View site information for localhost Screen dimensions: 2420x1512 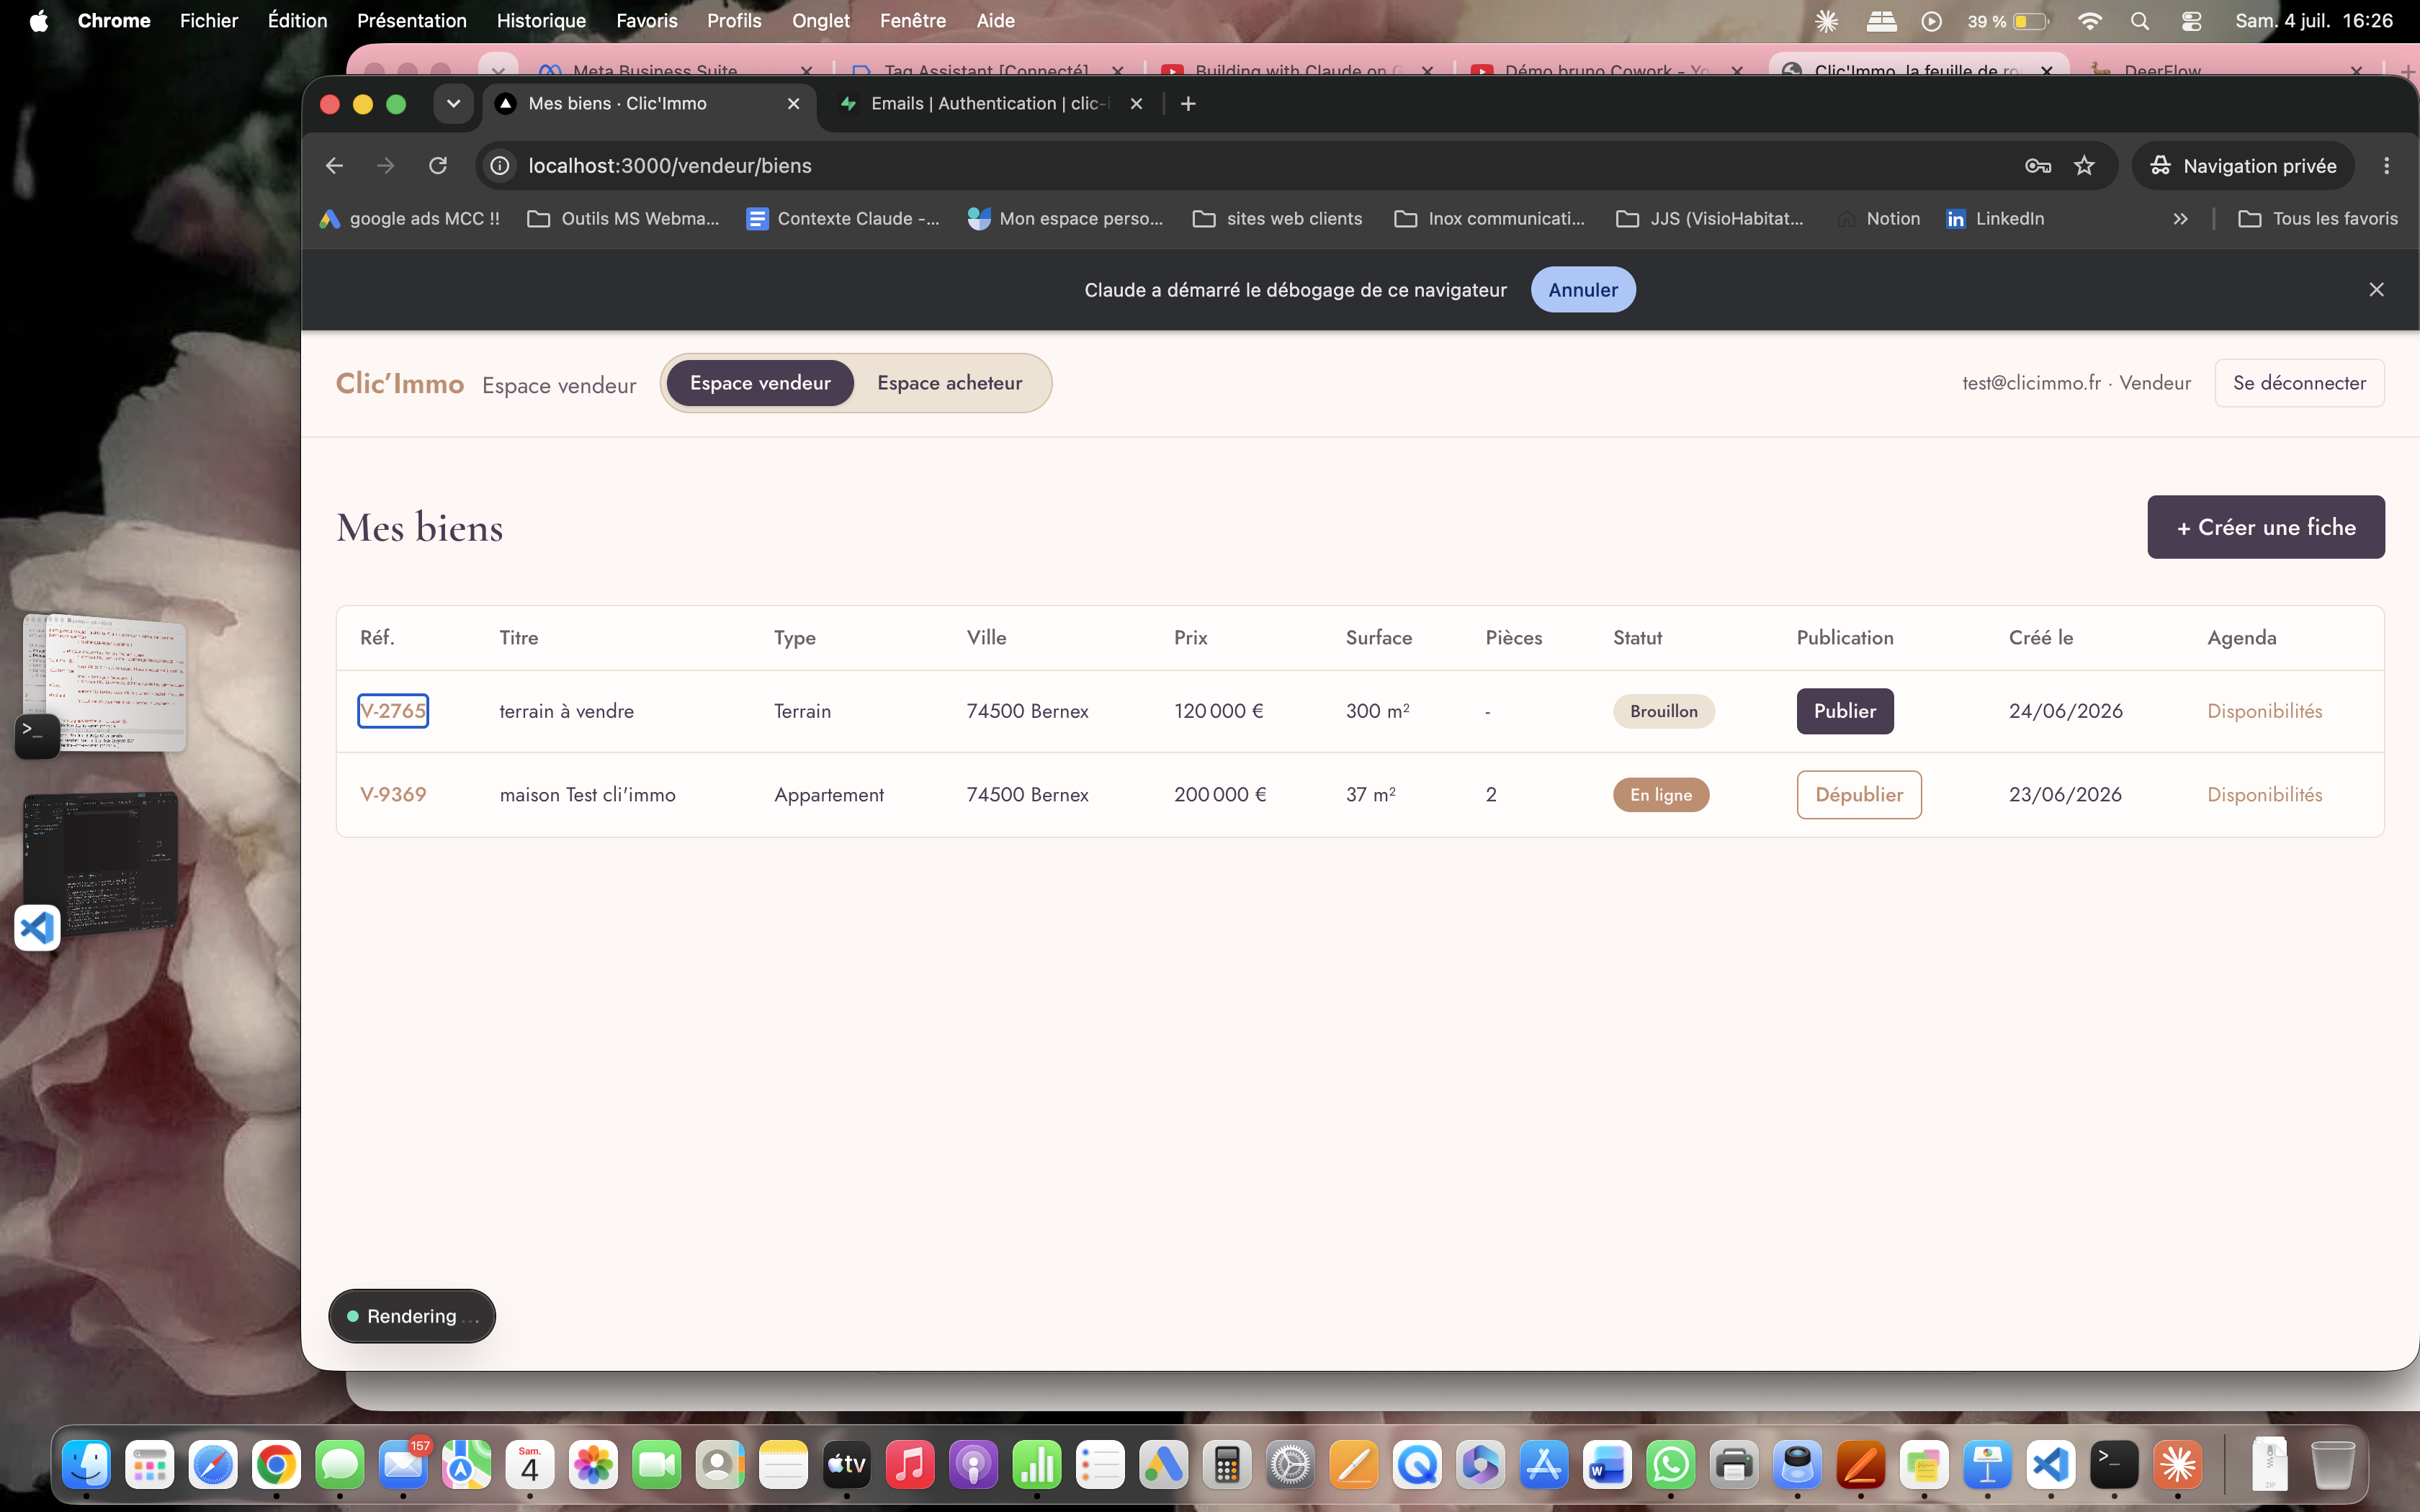pyautogui.click(x=500, y=165)
